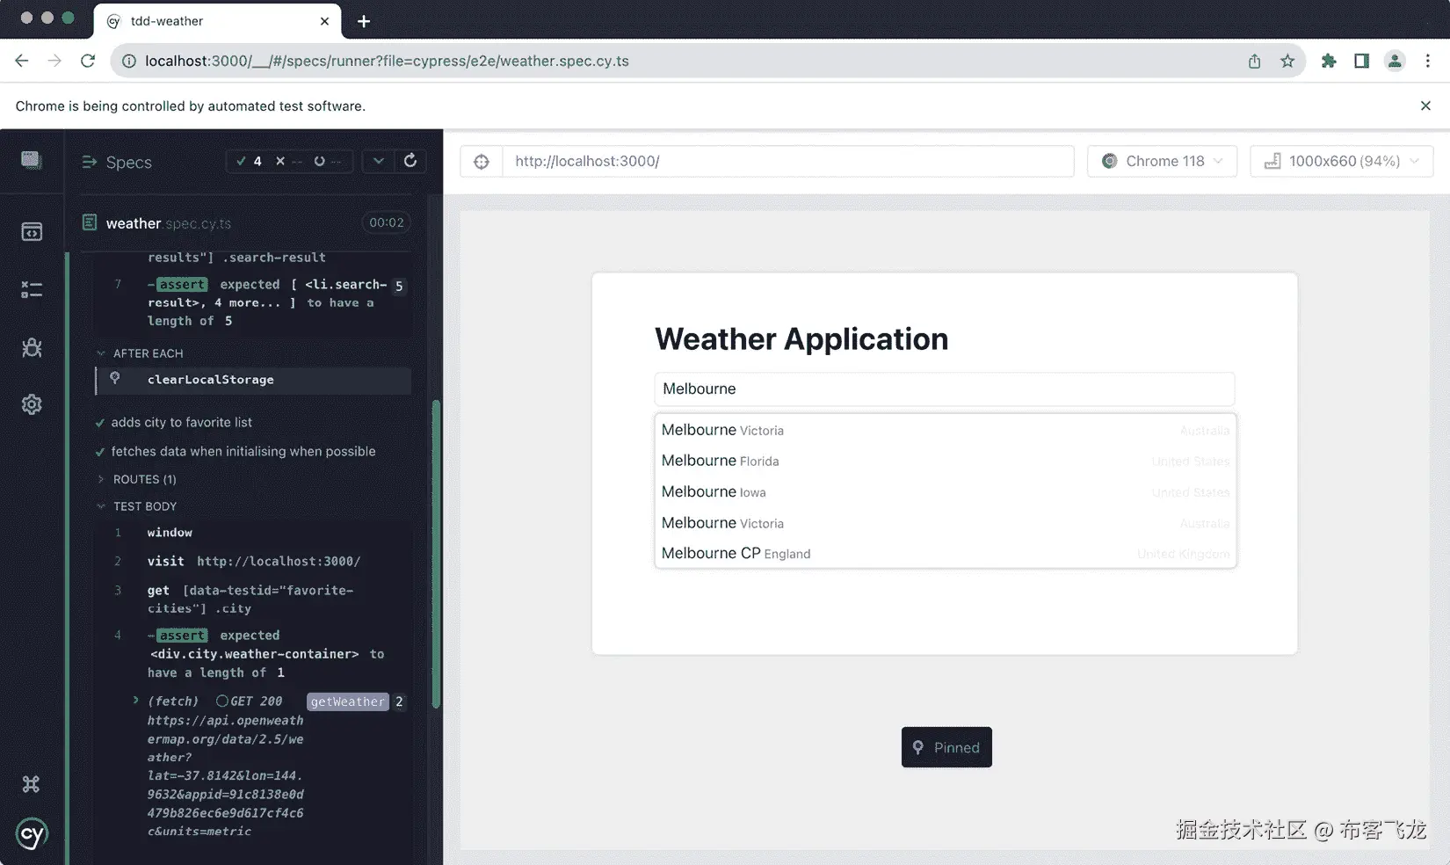Viewport: 1450px width, 865px height.
Task: Click the getWeather alias badge
Action: [348, 701]
